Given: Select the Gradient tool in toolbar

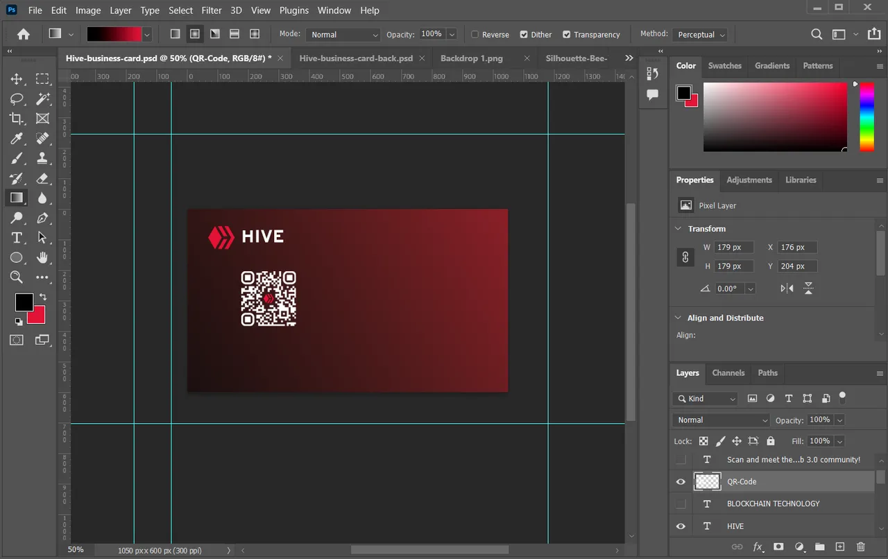Looking at the screenshot, I should click(17, 198).
